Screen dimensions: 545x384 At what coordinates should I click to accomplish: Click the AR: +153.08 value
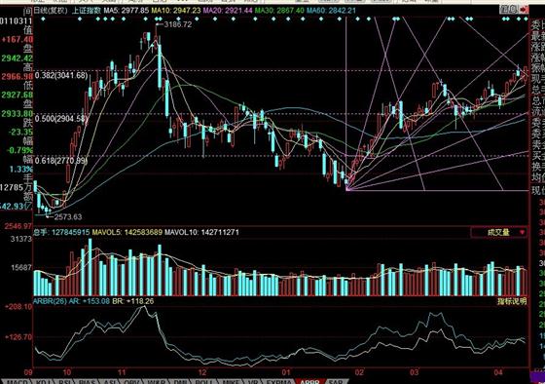tap(90, 301)
